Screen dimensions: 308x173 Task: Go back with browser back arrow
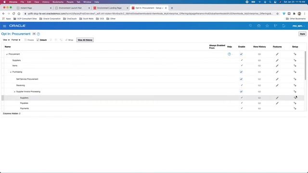(3, 13)
